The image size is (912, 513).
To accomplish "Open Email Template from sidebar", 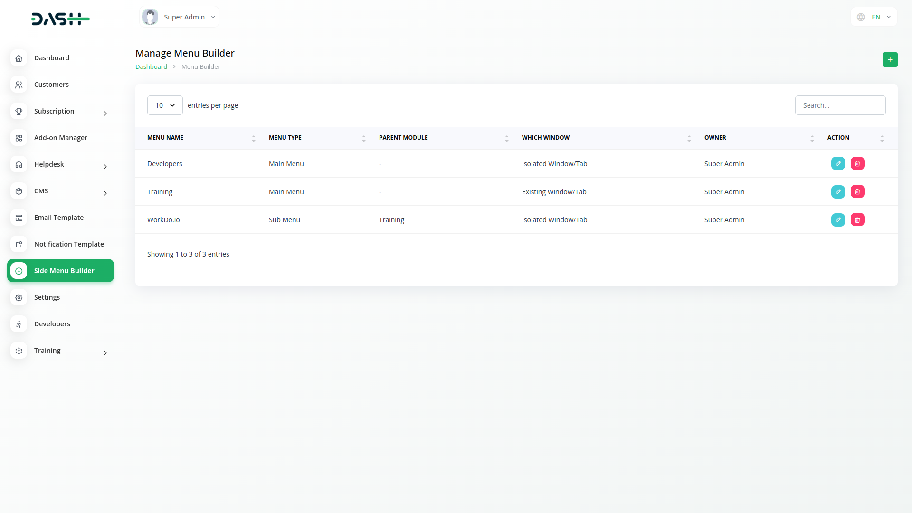I will pos(58,218).
